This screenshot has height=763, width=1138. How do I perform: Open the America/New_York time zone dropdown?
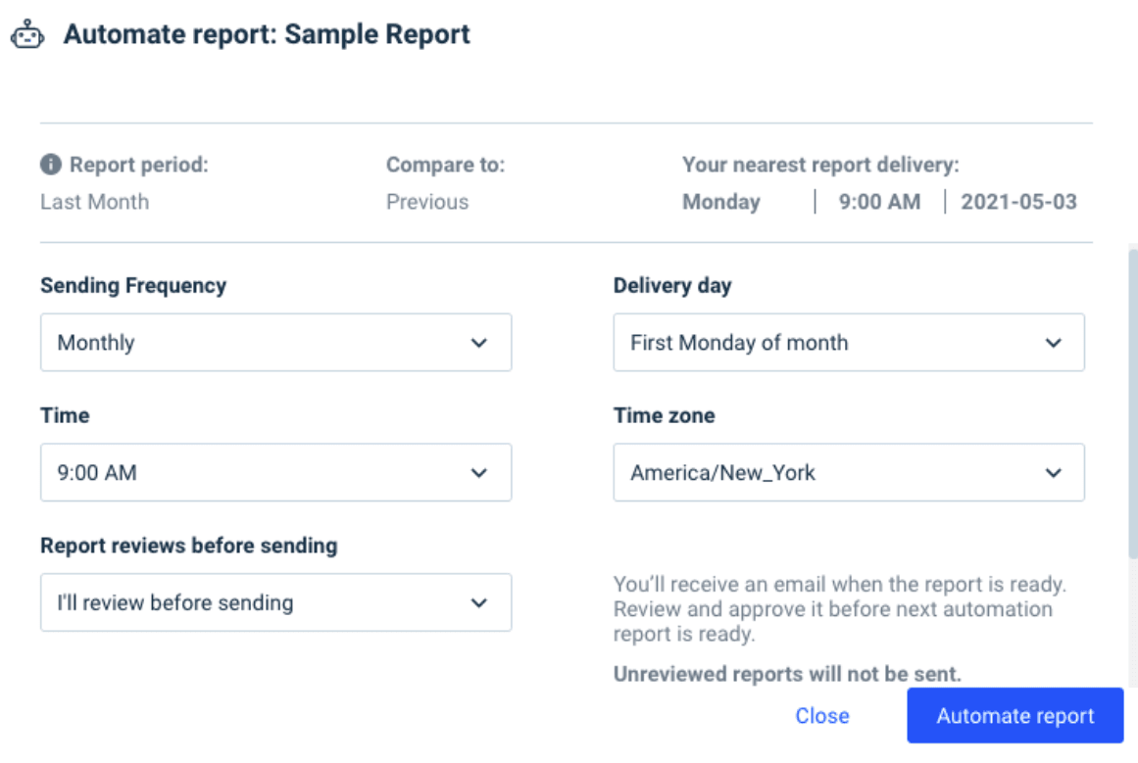click(x=848, y=472)
